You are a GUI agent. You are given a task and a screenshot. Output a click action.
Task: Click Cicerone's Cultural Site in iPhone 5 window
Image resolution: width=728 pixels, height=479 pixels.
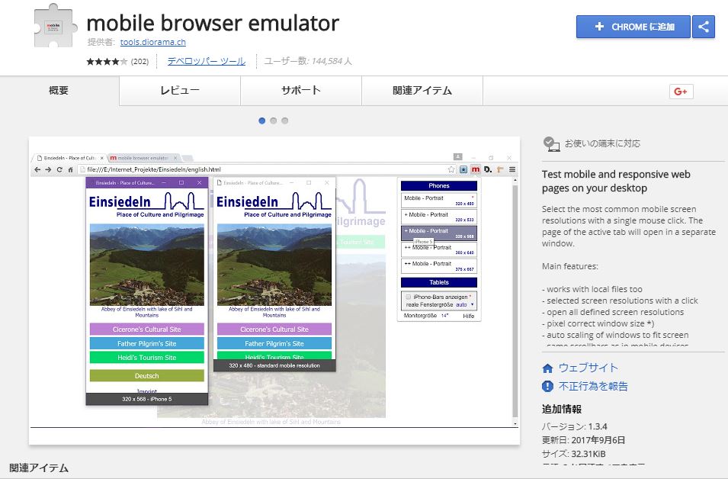click(146, 330)
